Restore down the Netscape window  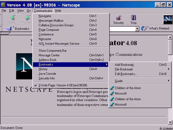point(163,5)
